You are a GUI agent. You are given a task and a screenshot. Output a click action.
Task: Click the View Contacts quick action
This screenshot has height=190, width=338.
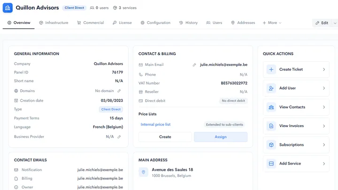pyautogui.click(x=296, y=107)
